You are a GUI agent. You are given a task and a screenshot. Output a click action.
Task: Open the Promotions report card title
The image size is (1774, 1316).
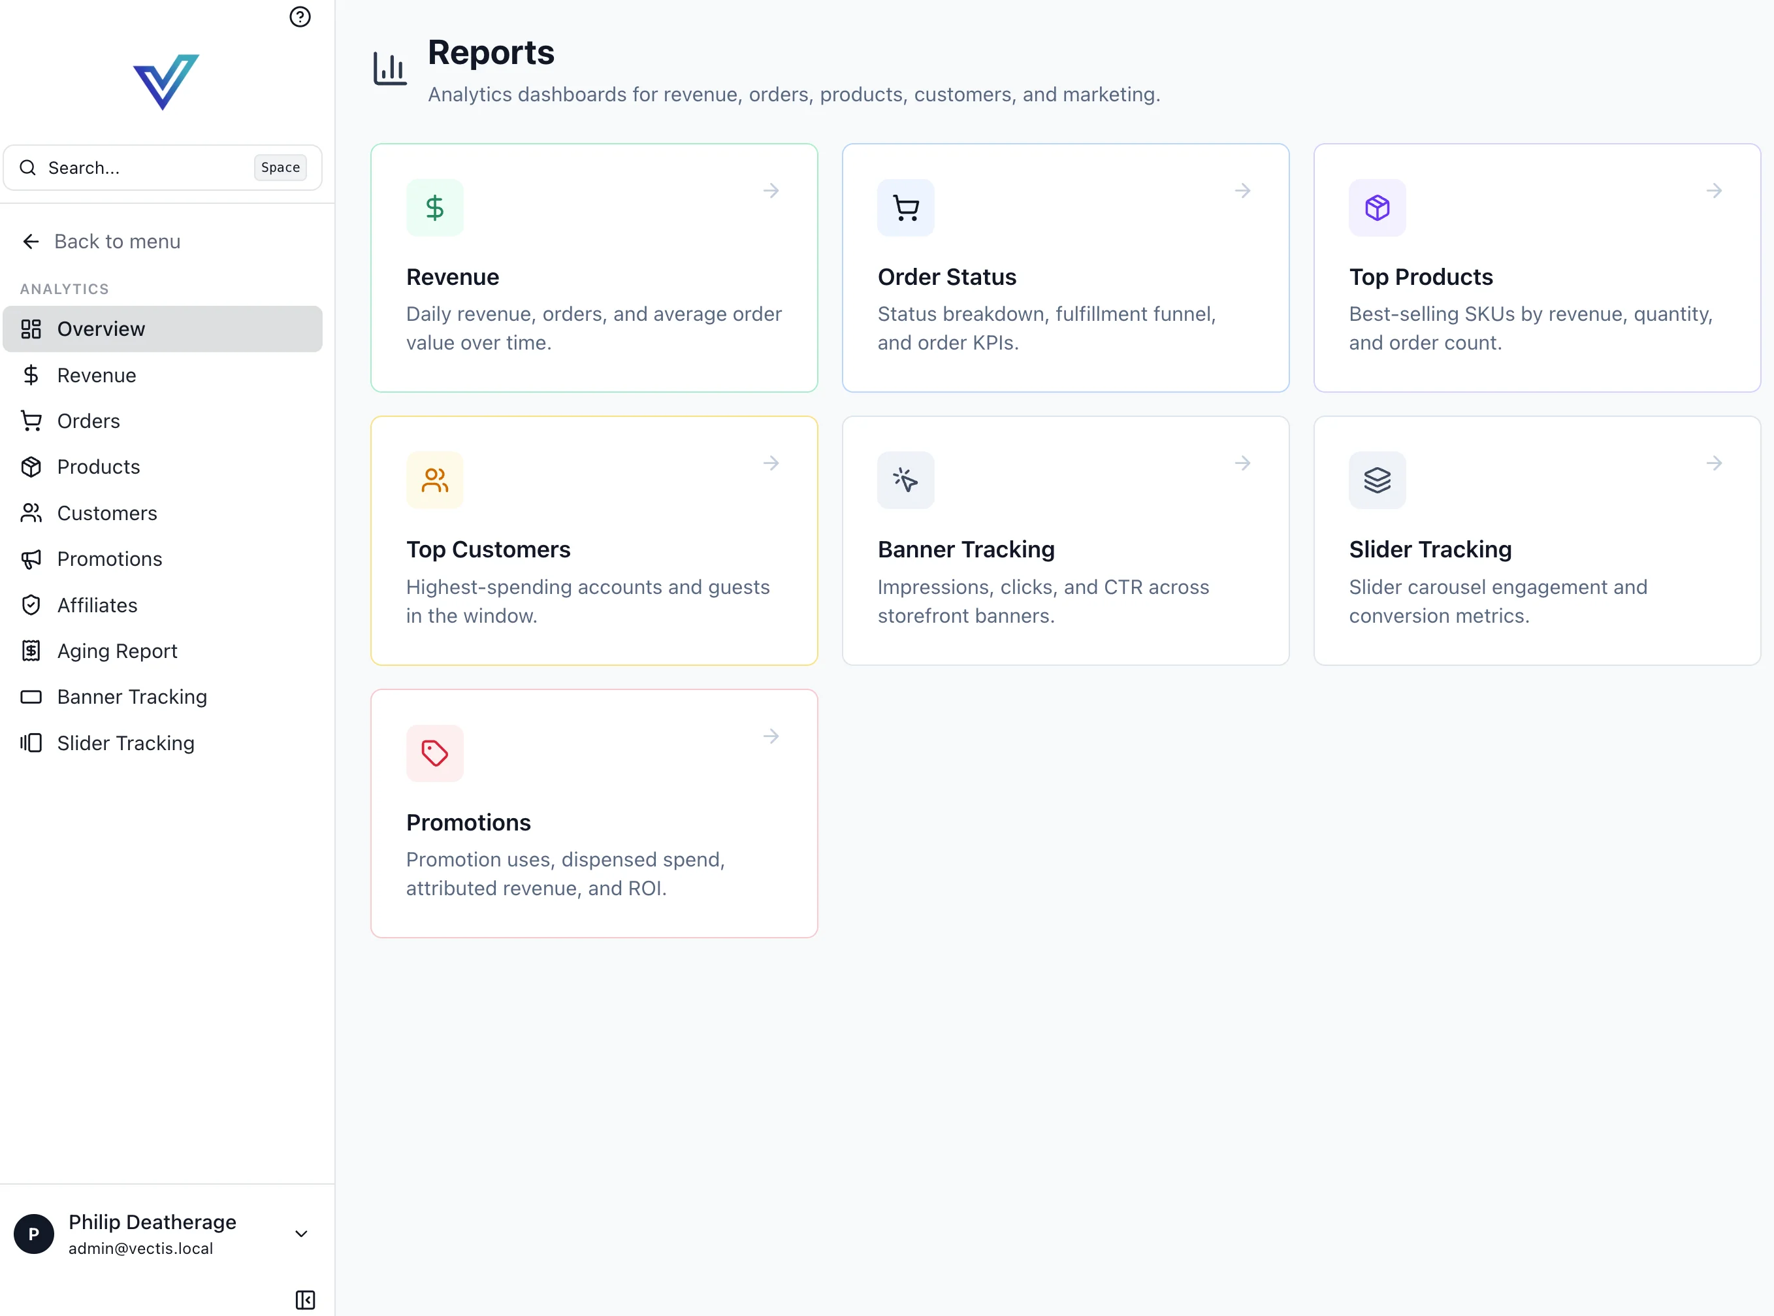pyautogui.click(x=468, y=823)
